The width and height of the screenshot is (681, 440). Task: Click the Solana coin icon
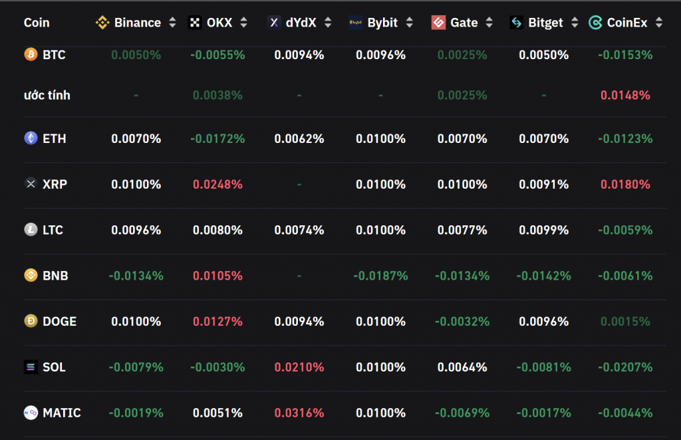[x=31, y=367]
